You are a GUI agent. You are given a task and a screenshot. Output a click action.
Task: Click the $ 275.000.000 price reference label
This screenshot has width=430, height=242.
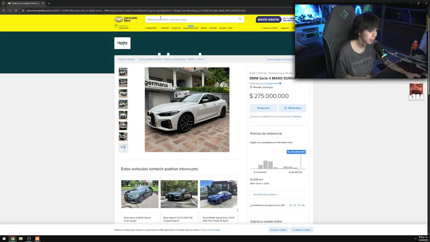click(x=296, y=152)
